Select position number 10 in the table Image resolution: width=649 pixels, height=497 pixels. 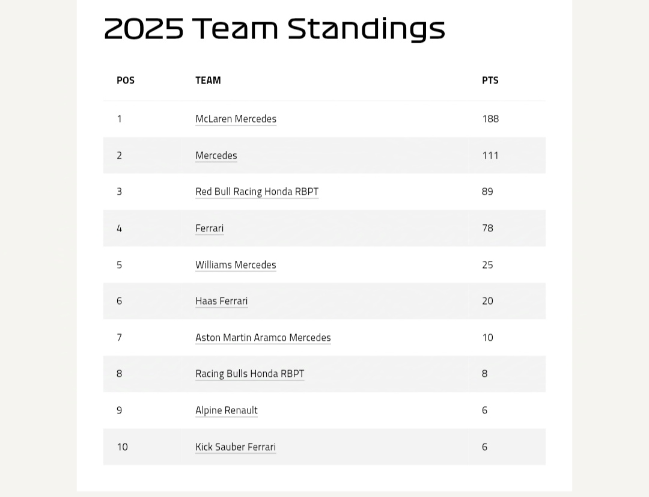tap(122, 447)
